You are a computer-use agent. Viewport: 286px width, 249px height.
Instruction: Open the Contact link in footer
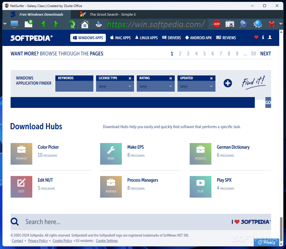coord(18,241)
